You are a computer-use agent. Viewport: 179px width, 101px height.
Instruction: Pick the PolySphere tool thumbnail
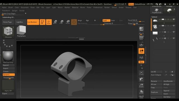21,31
